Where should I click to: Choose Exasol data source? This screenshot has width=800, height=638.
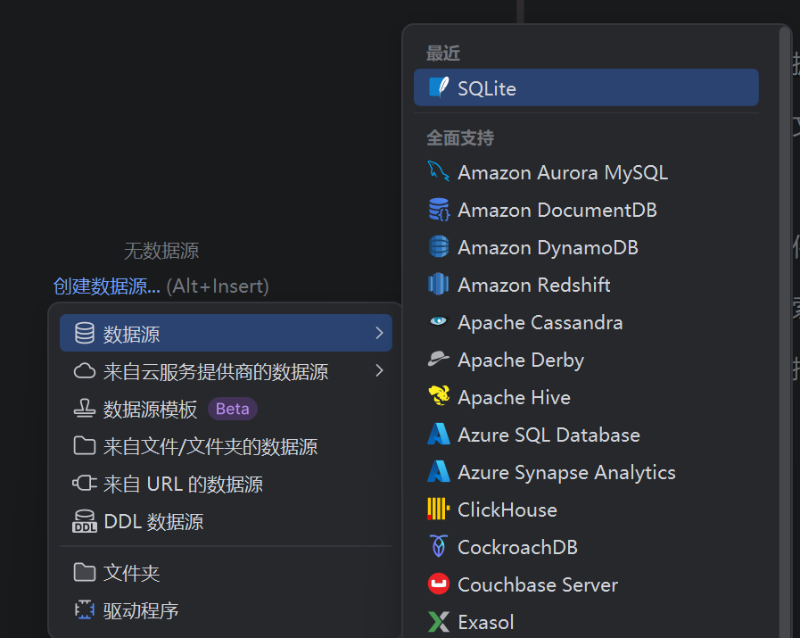[x=586, y=622]
